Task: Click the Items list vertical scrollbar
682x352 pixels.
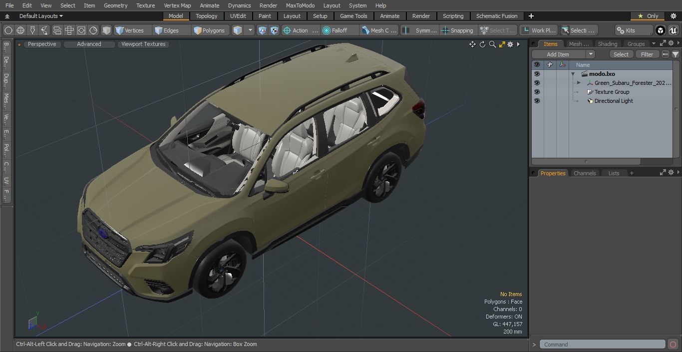Action: pos(677,110)
